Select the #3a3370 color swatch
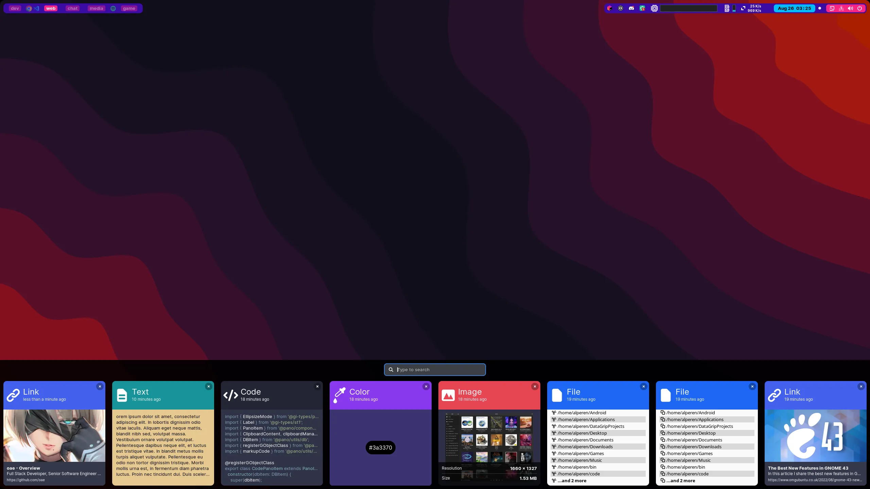Image resolution: width=870 pixels, height=489 pixels. [380, 448]
